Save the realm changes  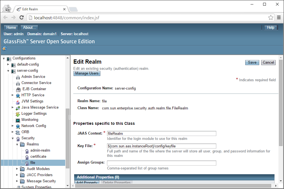tap(252, 63)
